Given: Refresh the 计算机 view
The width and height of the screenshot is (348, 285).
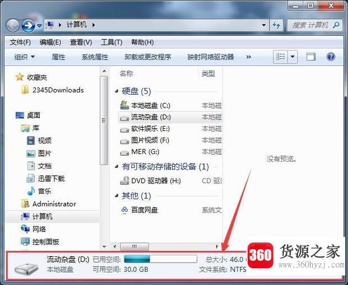Looking at the screenshot, I should [276, 25].
